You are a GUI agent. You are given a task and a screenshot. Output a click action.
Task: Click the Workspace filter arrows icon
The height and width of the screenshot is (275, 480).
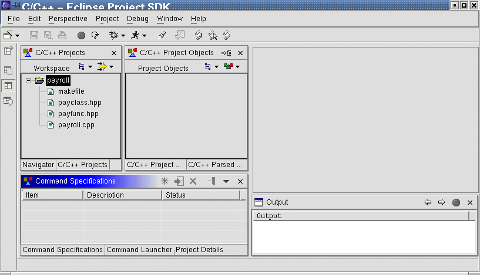(102, 67)
